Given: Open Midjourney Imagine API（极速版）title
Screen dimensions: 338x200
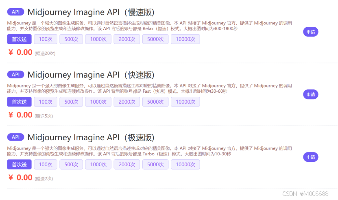Looking at the screenshot, I should tap(91, 137).
